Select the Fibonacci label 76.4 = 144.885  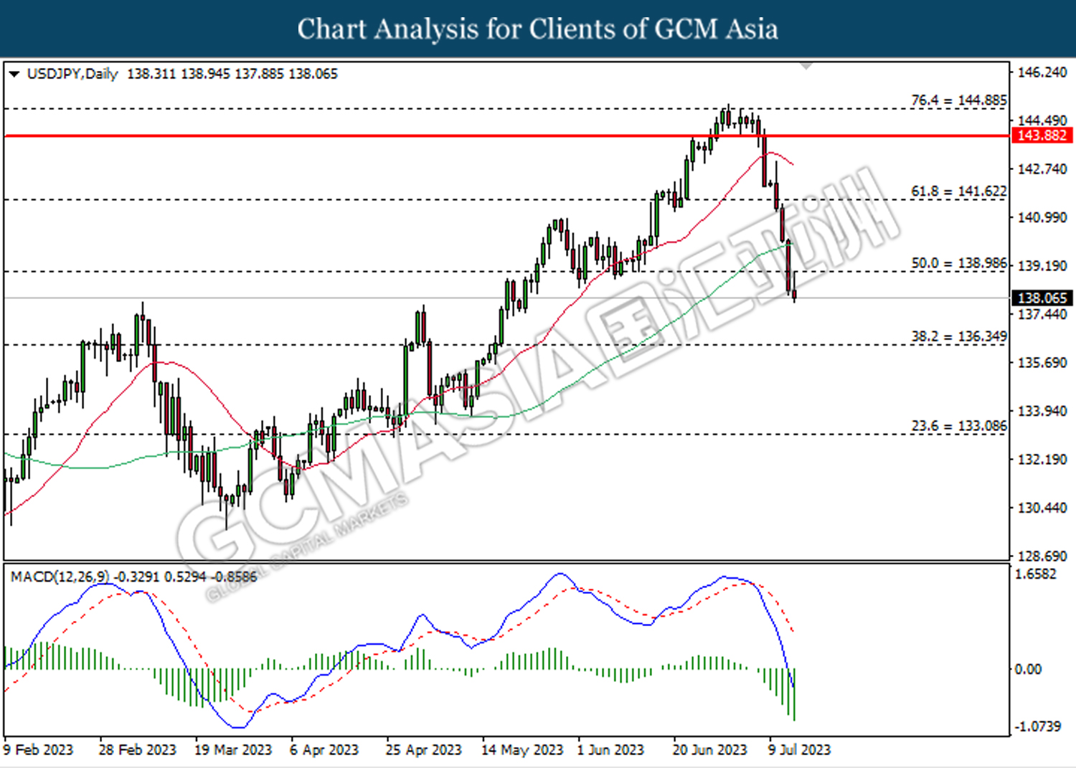(x=959, y=100)
